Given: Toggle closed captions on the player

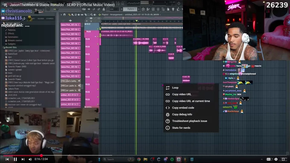Looking at the screenshot, I should pyautogui.click(x=269, y=159).
